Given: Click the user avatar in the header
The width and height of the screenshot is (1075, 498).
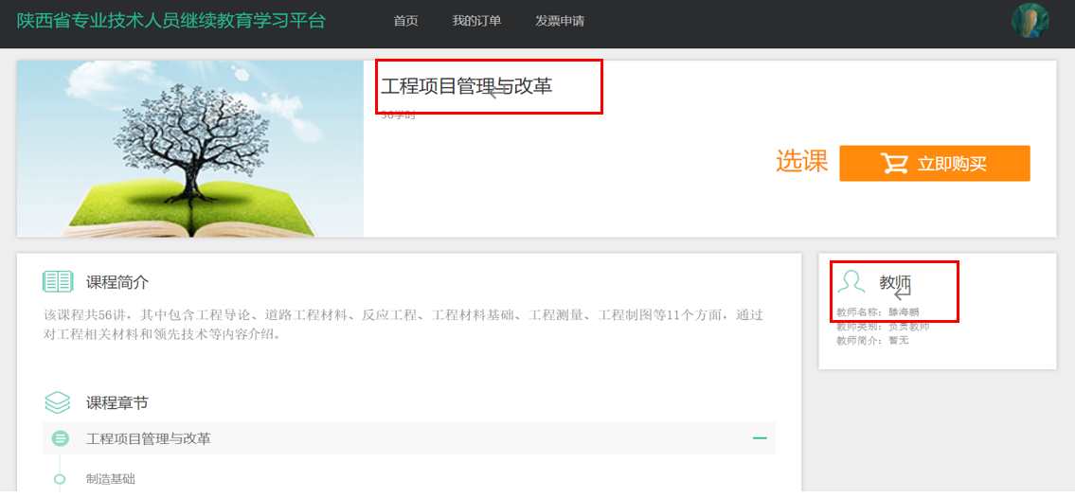Looking at the screenshot, I should coord(1030,21).
